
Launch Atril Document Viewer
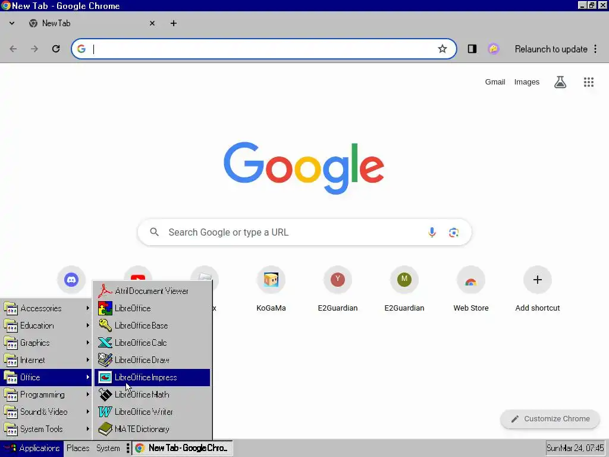pyautogui.click(x=152, y=291)
